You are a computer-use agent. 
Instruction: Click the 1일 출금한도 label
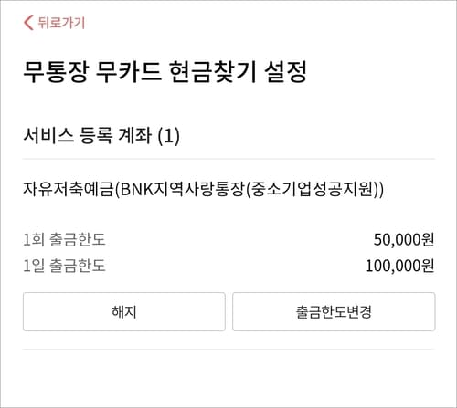coord(64,266)
